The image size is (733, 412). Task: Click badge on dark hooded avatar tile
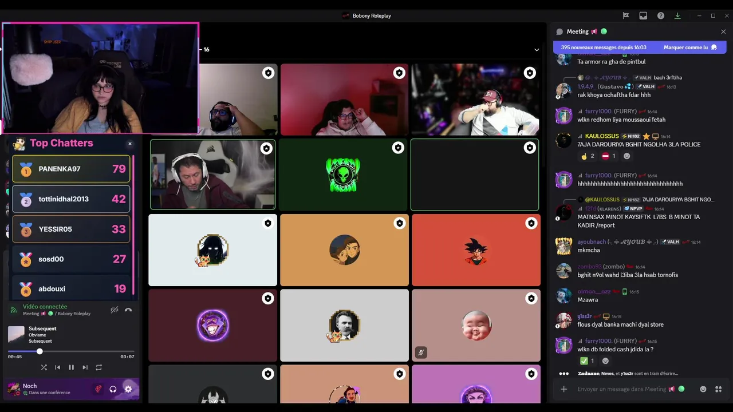coord(267,223)
